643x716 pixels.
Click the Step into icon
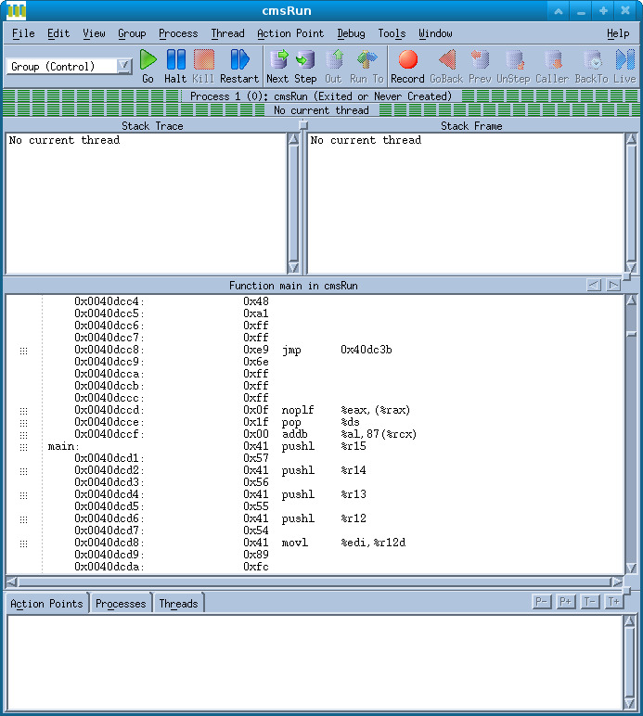(305, 66)
